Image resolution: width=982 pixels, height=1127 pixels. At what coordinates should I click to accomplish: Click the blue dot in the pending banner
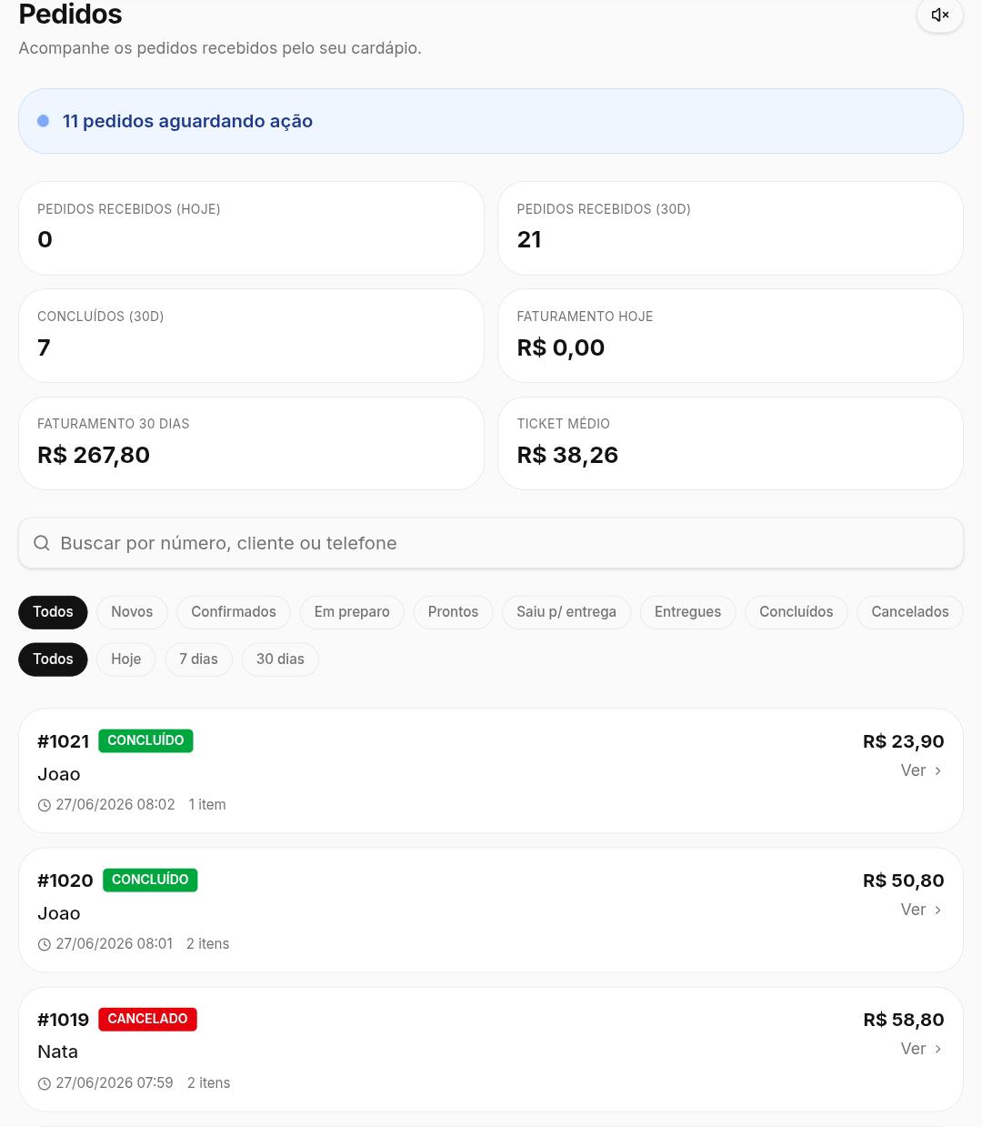(x=43, y=121)
